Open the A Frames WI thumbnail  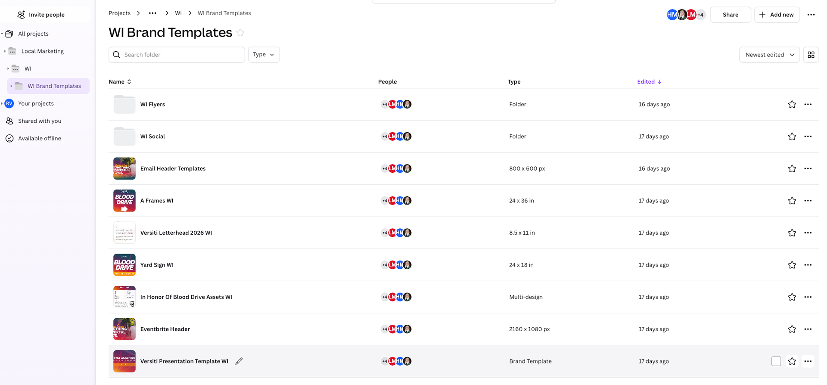click(124, 201)
